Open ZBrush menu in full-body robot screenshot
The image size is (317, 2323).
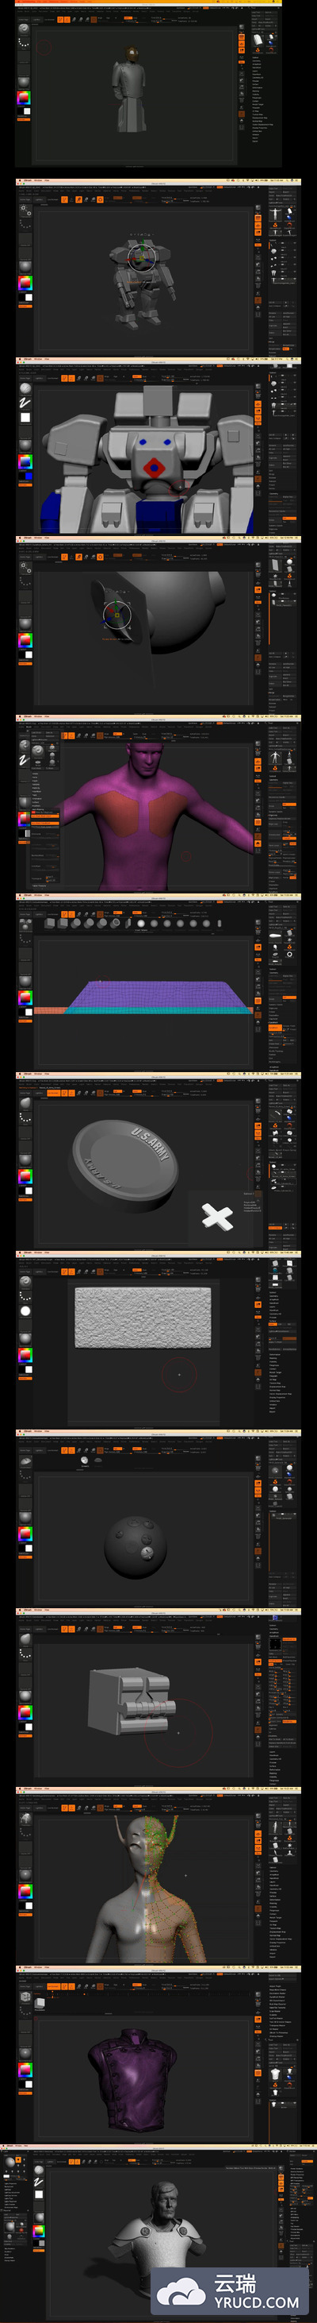28,181
